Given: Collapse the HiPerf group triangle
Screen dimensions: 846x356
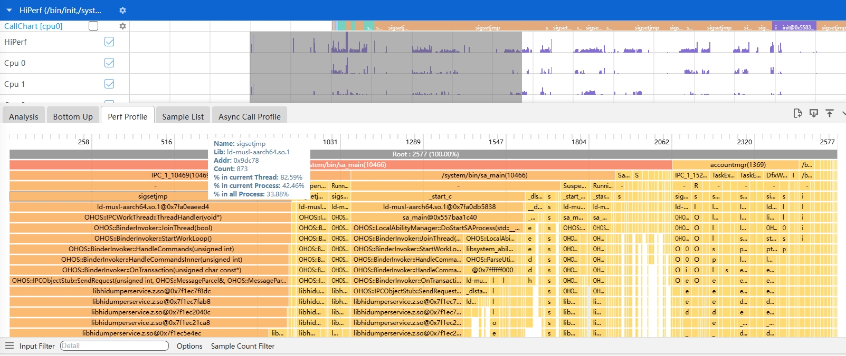Looking at the screenshot, I should click(9, 11).
